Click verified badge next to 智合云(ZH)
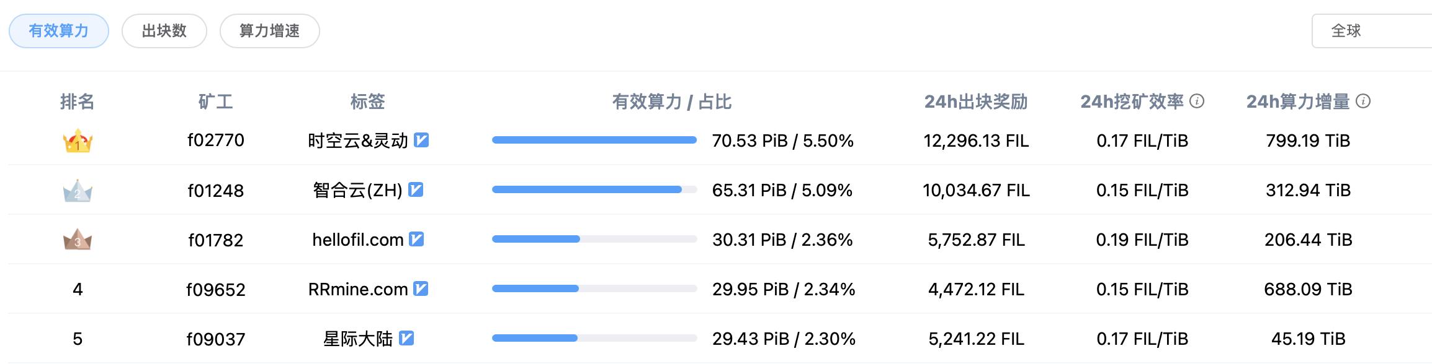Screen dimensions: 1432x364 [x=416, y=190]
